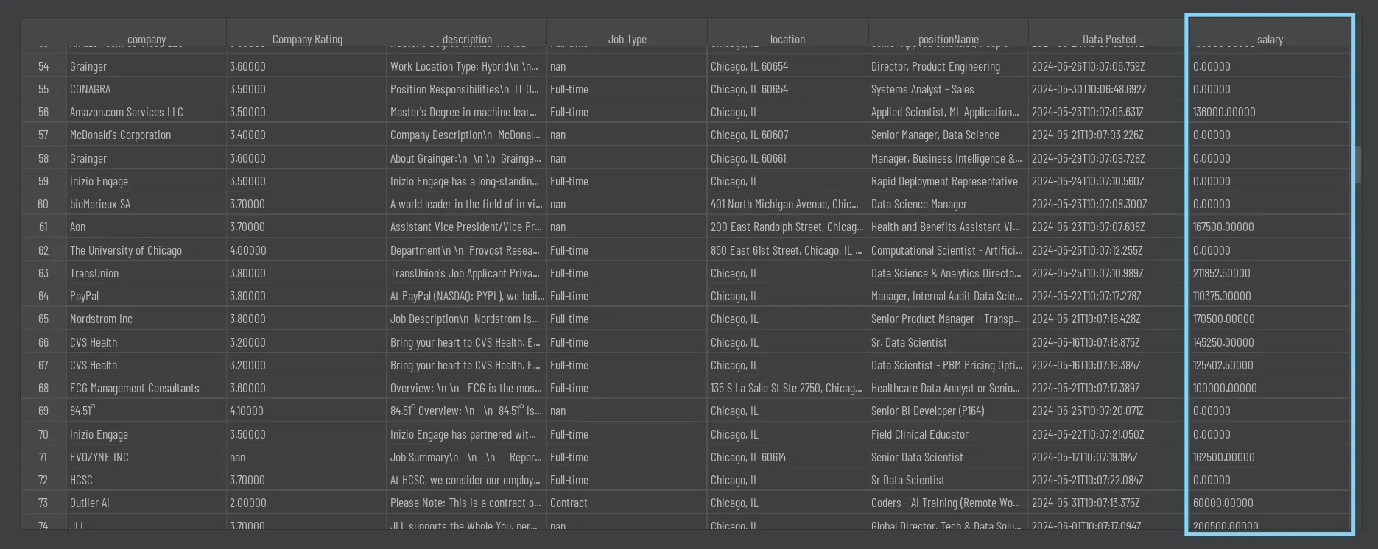
Task: Click the 136000.00000 salary cell
Action: pyautogui.click(x=1270, y=112)
